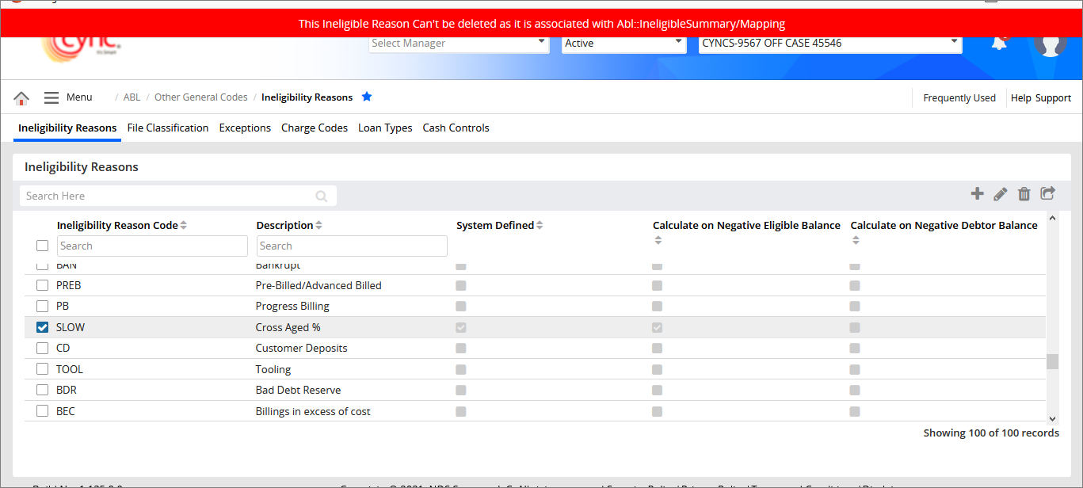1083x488 pixels.
Task: Toggle the select-all header checkbox
Action: [43, 246]
